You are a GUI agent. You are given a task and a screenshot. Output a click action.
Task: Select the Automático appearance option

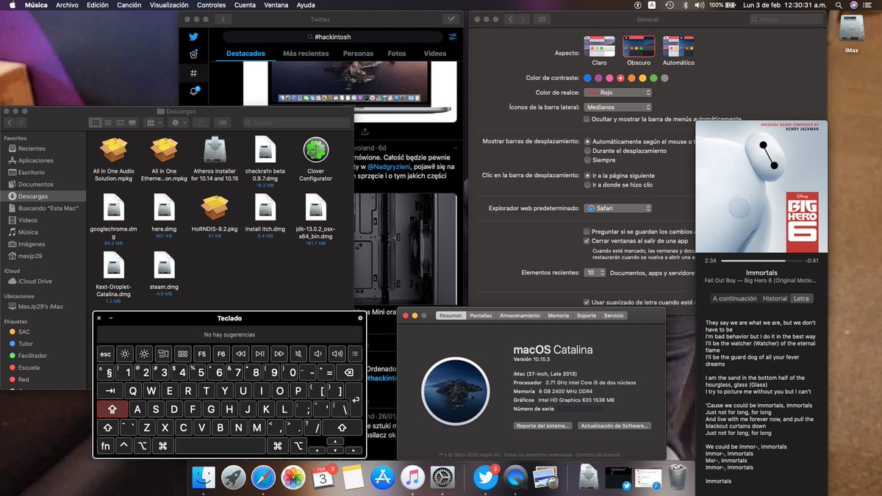pyautogui.click(x=678, y=51)
